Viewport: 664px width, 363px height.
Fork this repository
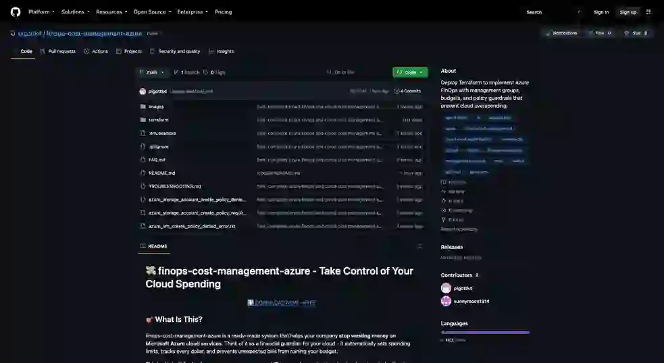point(600,33)
